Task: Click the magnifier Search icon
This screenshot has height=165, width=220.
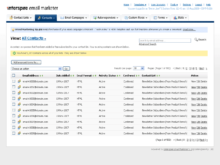Action: click(x=196, y=40)
